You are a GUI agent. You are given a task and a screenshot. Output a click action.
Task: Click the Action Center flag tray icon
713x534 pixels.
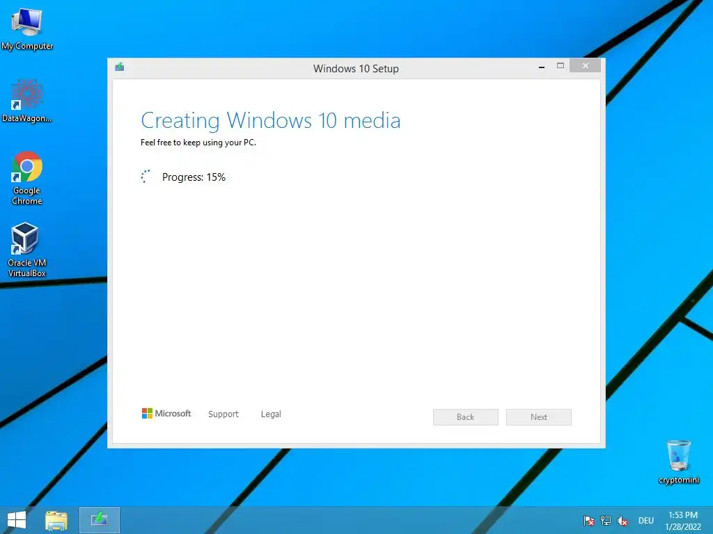click(x=589, y=521)
